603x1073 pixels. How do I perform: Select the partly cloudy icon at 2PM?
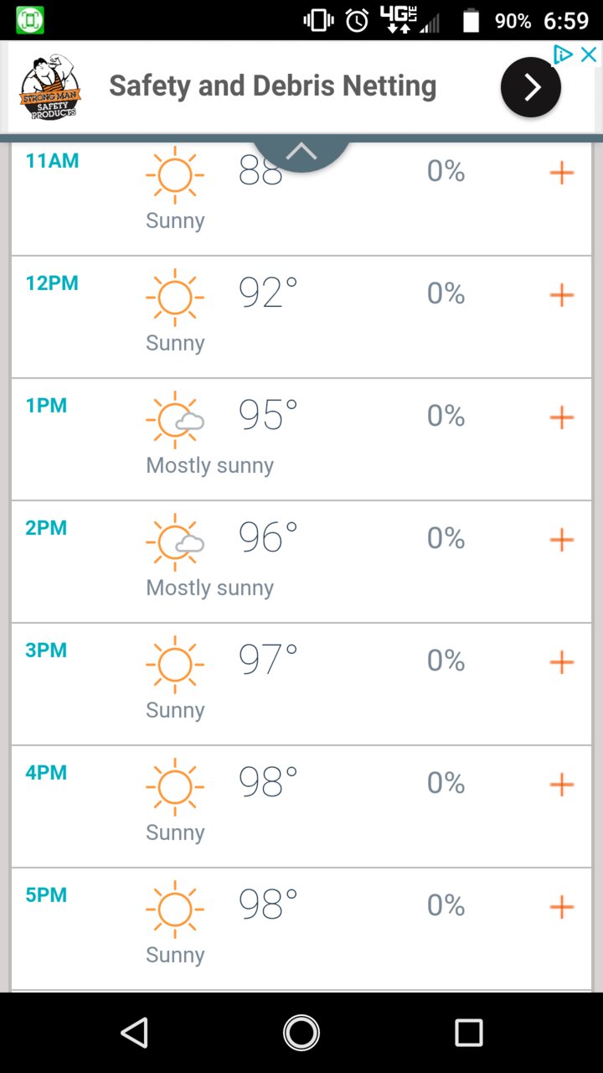tap(175, 542)
